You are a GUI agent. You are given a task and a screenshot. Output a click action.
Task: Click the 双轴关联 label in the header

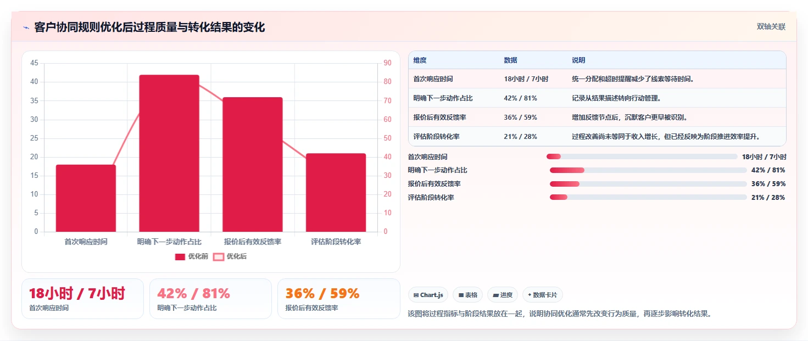[771, 26]
